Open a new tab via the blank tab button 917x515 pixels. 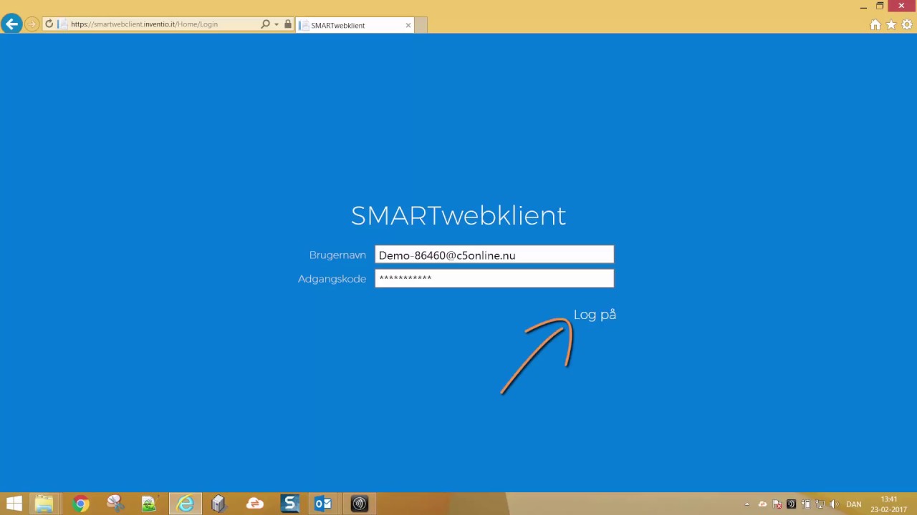click(421, 25)
